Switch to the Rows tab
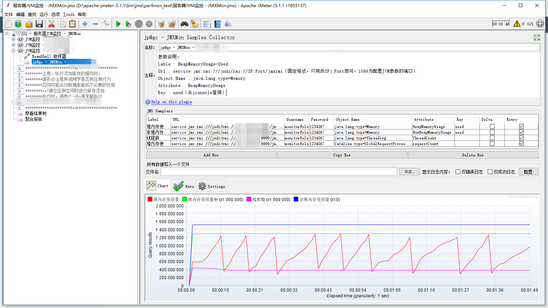 pos(183,186)
